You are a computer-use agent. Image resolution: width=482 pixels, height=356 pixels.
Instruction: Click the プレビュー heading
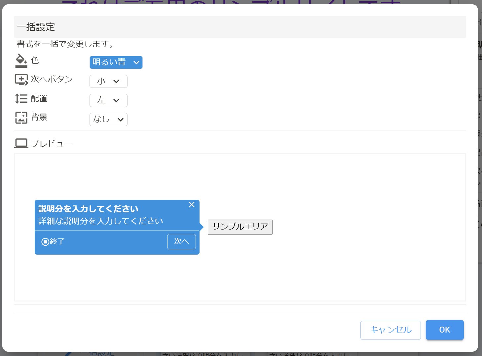(52, 144)
